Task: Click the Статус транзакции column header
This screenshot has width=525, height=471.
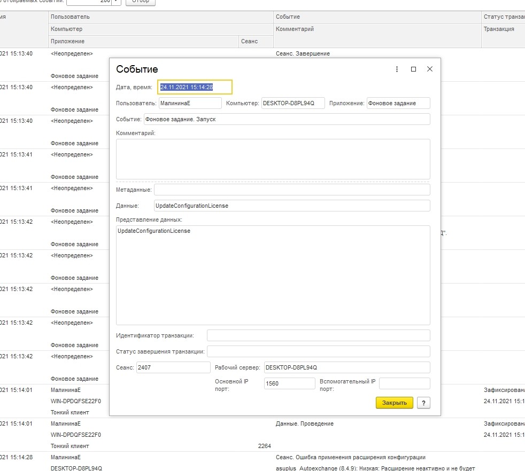Action: [504, 17]
